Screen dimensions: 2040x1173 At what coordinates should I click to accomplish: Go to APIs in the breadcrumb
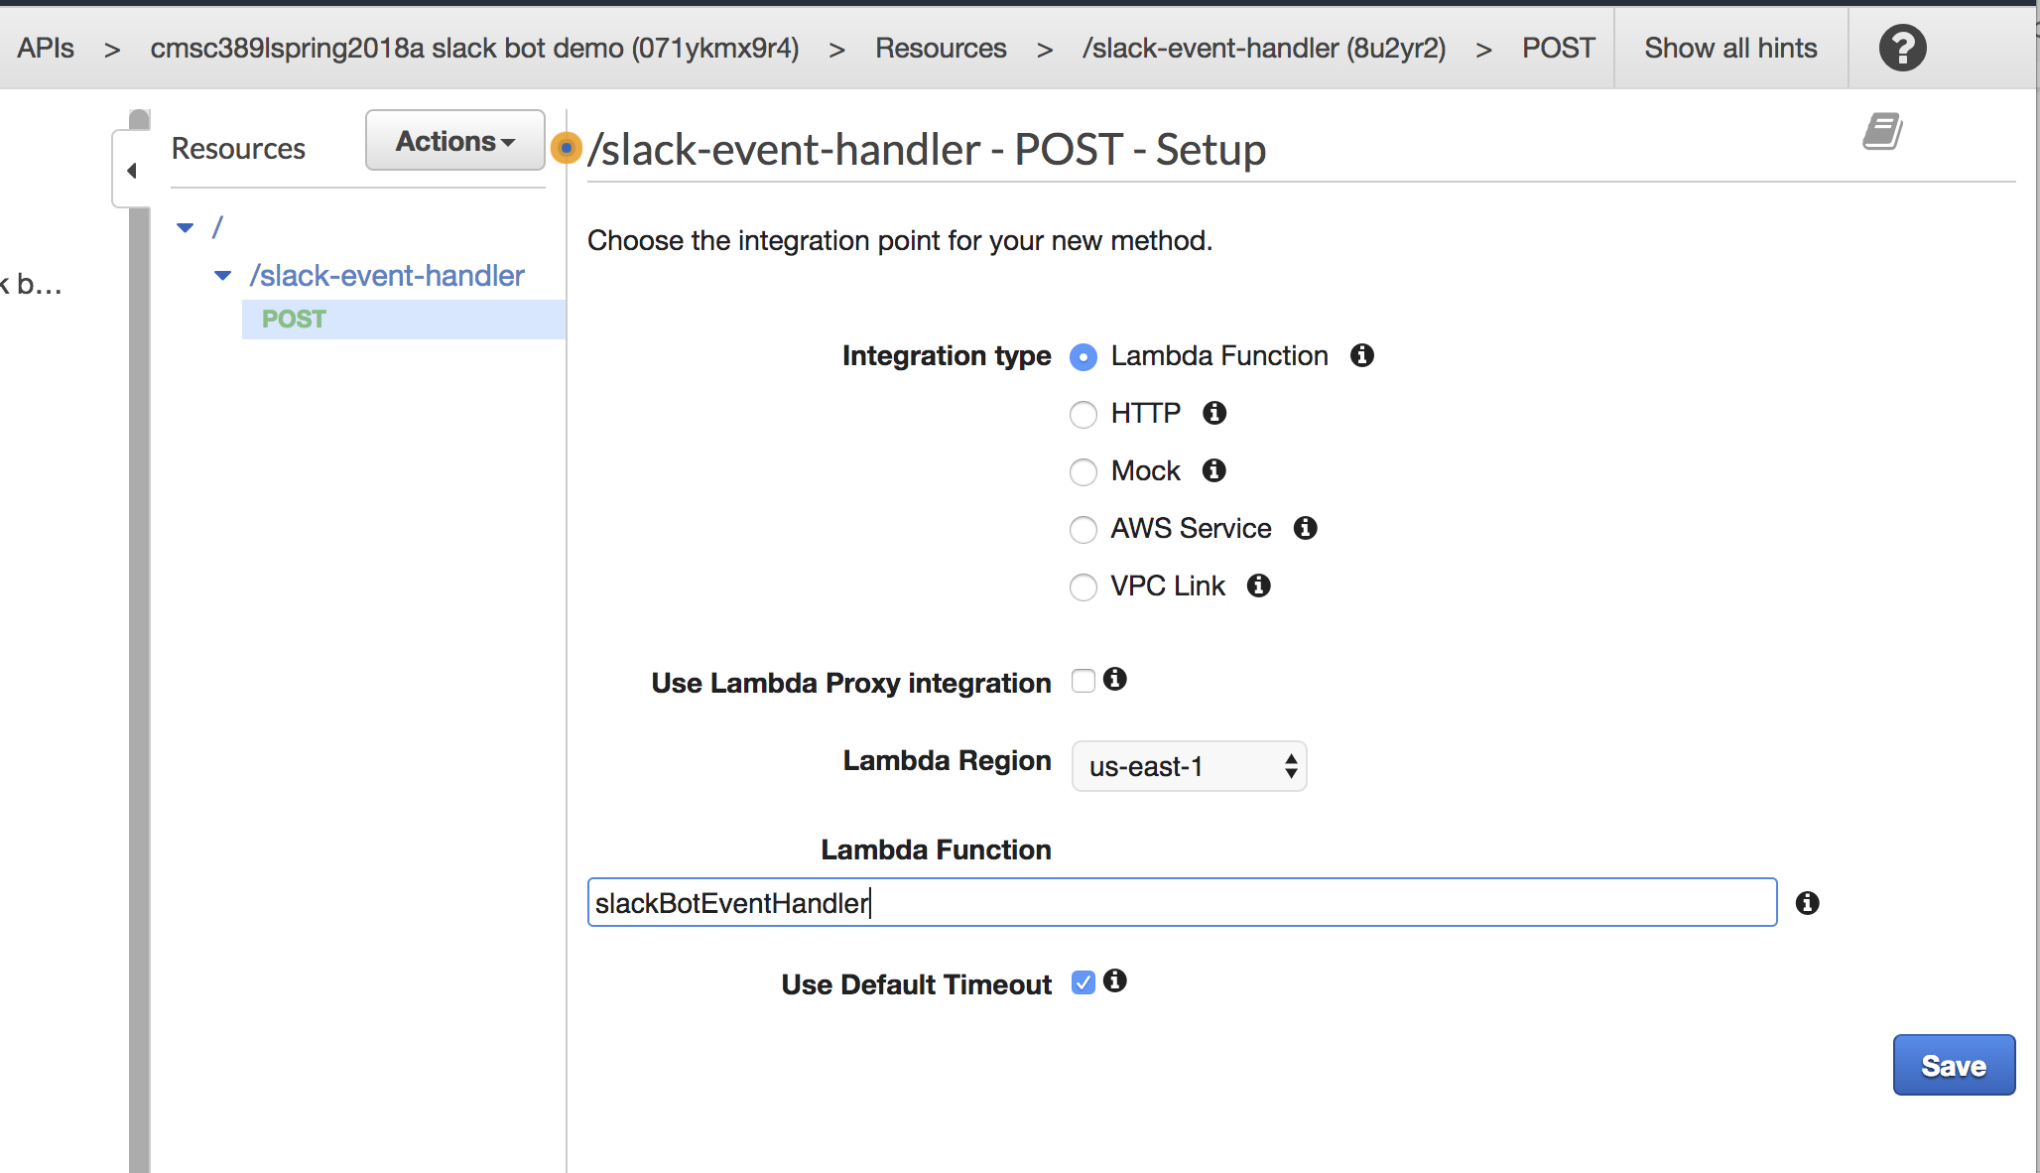coord(46,48)
